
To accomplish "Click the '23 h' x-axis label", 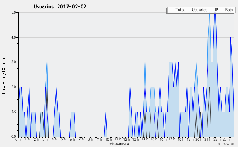I will 226,139.
